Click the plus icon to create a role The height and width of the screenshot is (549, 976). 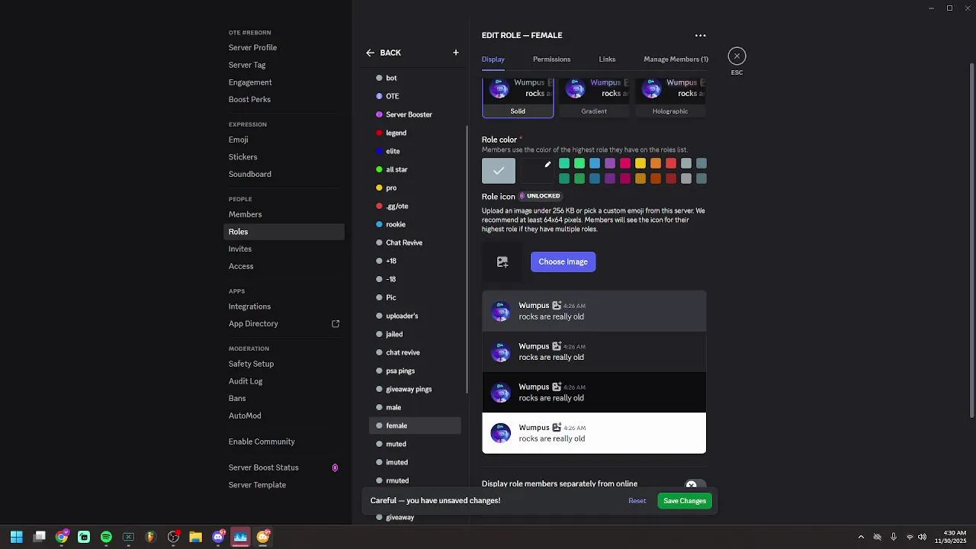tap(456, 53)
